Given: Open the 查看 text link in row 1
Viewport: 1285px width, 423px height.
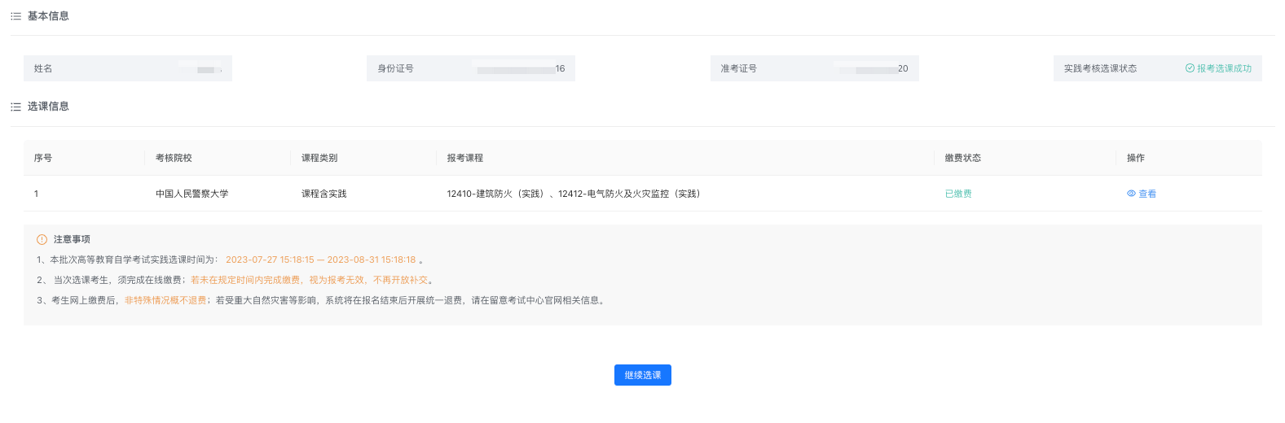Looking at the screenshot, I should point(1147,194).
